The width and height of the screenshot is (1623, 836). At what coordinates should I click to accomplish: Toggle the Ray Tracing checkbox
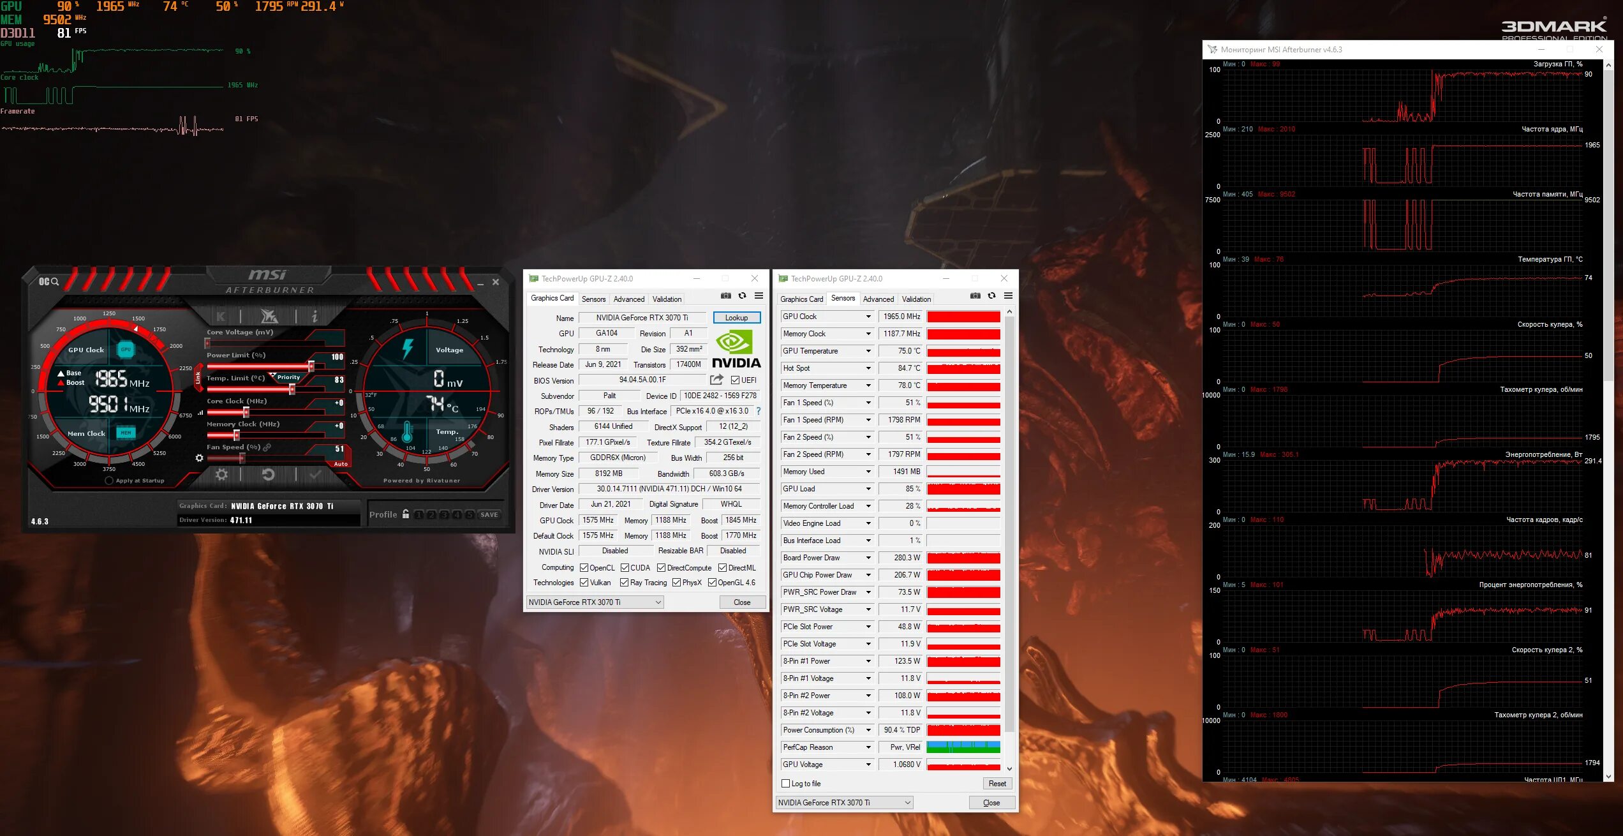point(624,583)
